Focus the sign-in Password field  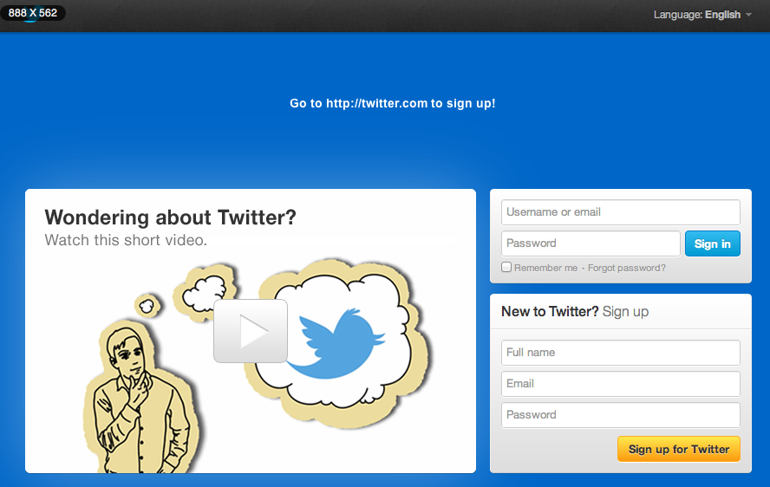pyautogui.click(x=591, y=243)
